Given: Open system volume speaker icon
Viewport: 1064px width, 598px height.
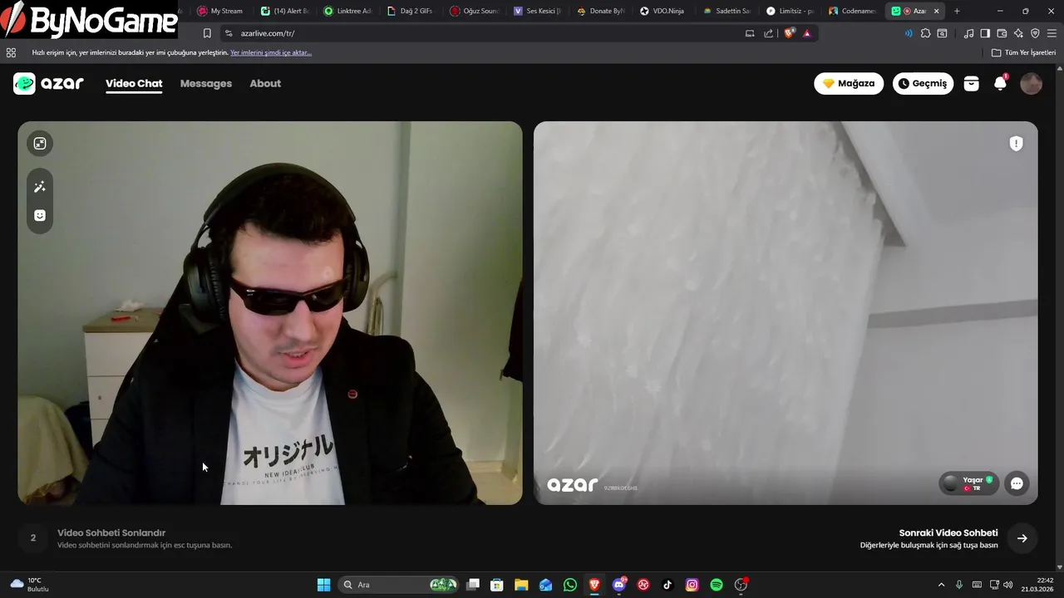Looking at the screenshot, I should pos(1008,585).
